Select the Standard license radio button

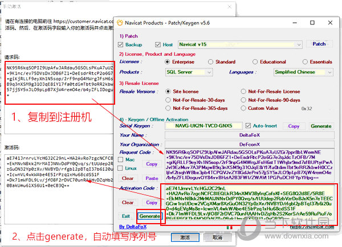(210, 62)
